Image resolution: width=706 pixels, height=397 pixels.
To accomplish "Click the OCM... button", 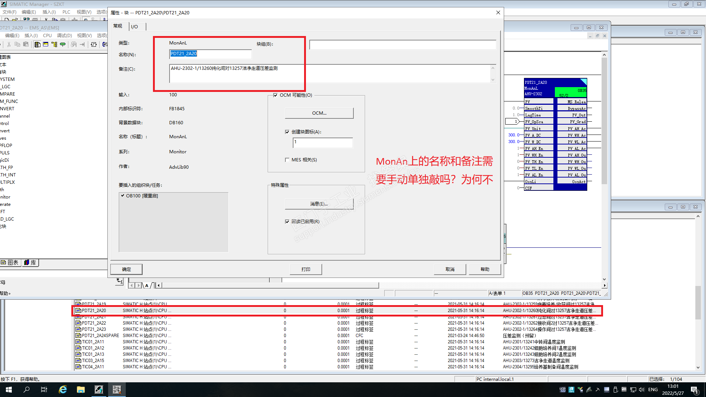I will click(x=319, y=113).
